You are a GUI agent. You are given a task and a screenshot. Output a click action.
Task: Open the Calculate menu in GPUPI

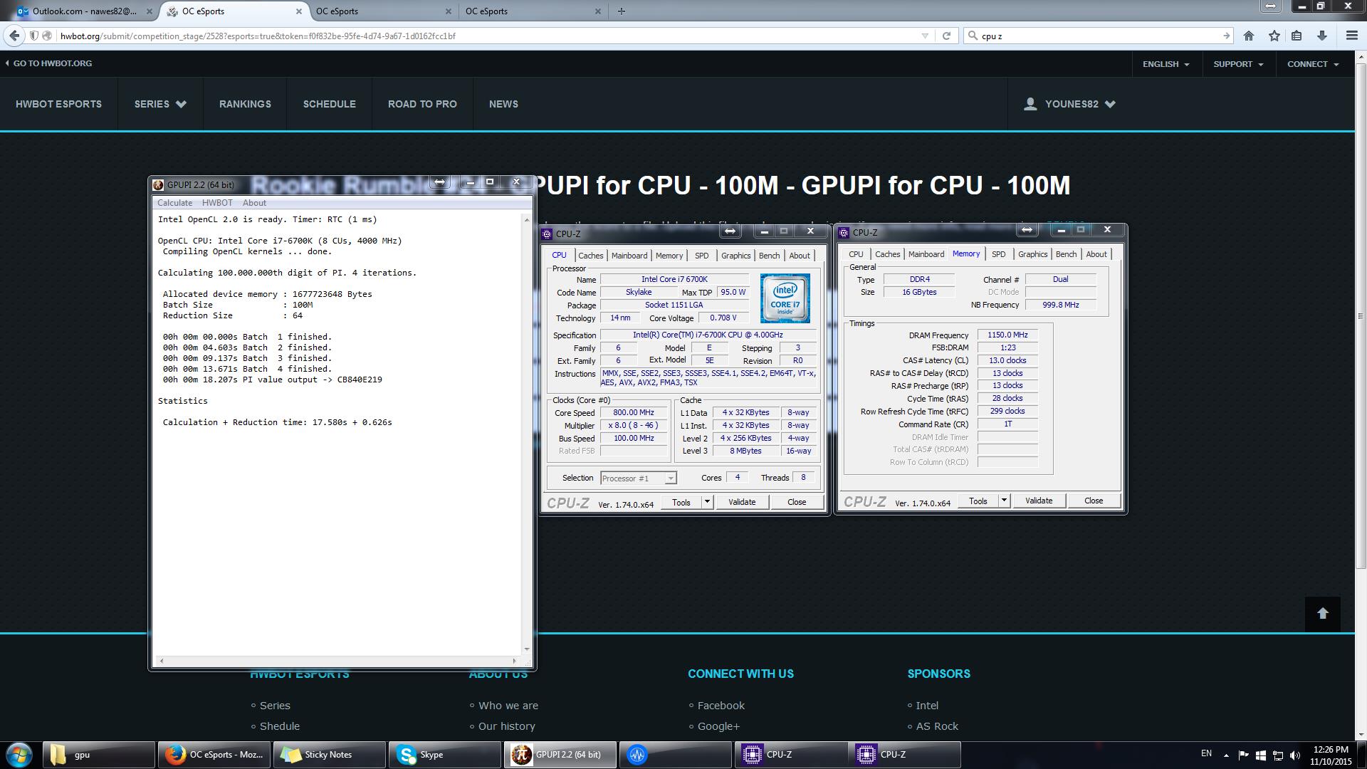(x=174, y=203)
